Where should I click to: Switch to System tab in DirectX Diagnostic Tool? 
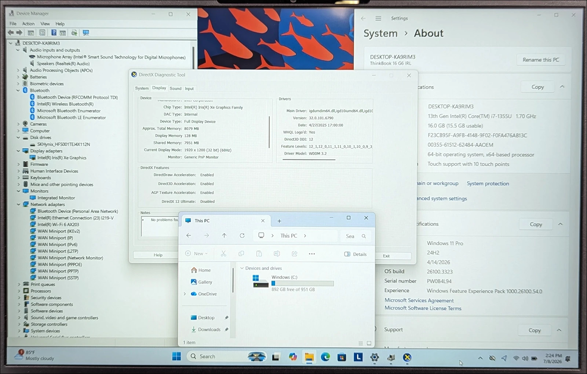point(142,88)
